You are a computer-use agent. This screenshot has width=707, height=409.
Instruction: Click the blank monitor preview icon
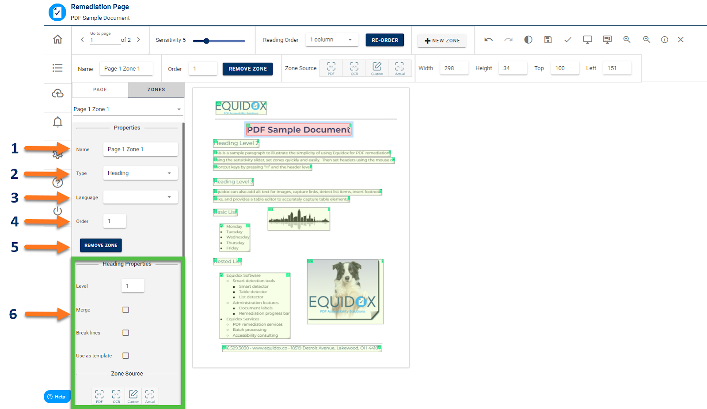[587, 40]
